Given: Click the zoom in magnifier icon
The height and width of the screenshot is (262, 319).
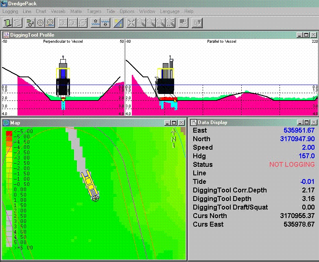Looking at the screenshot, I should click(141, 23).
